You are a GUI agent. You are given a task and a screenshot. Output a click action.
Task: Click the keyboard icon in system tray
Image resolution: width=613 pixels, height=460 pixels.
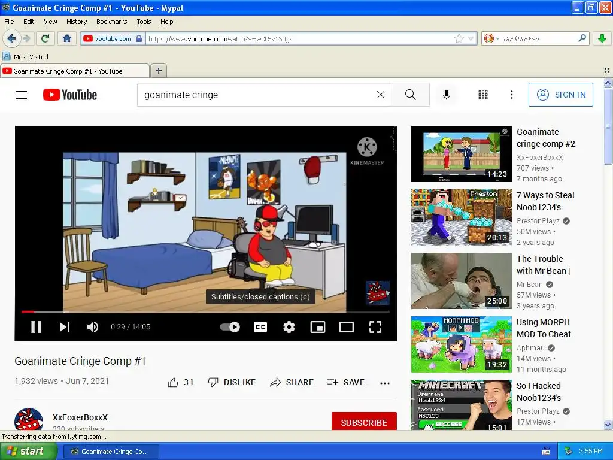(546, 452)
